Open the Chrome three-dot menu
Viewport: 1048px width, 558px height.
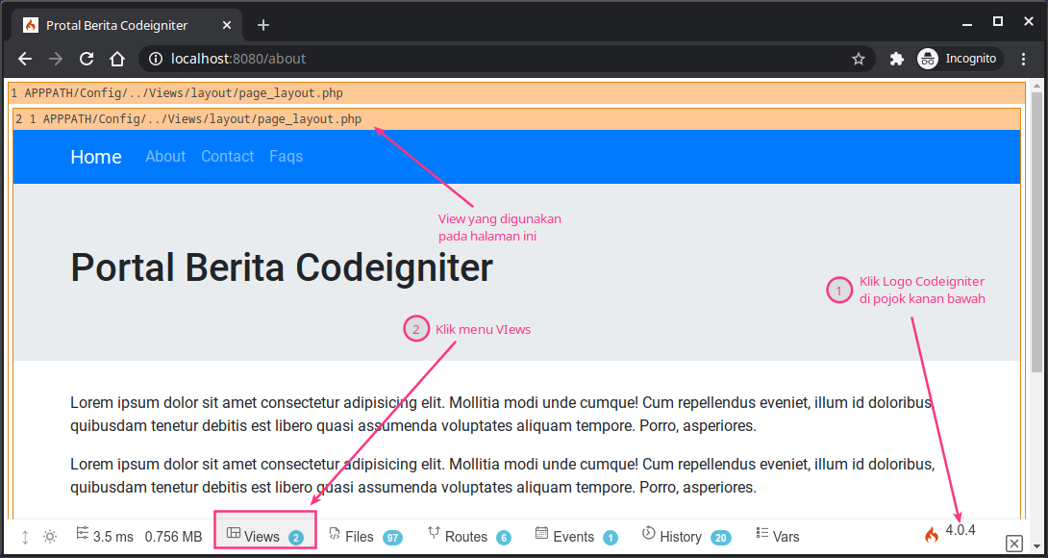(1022, 59)
